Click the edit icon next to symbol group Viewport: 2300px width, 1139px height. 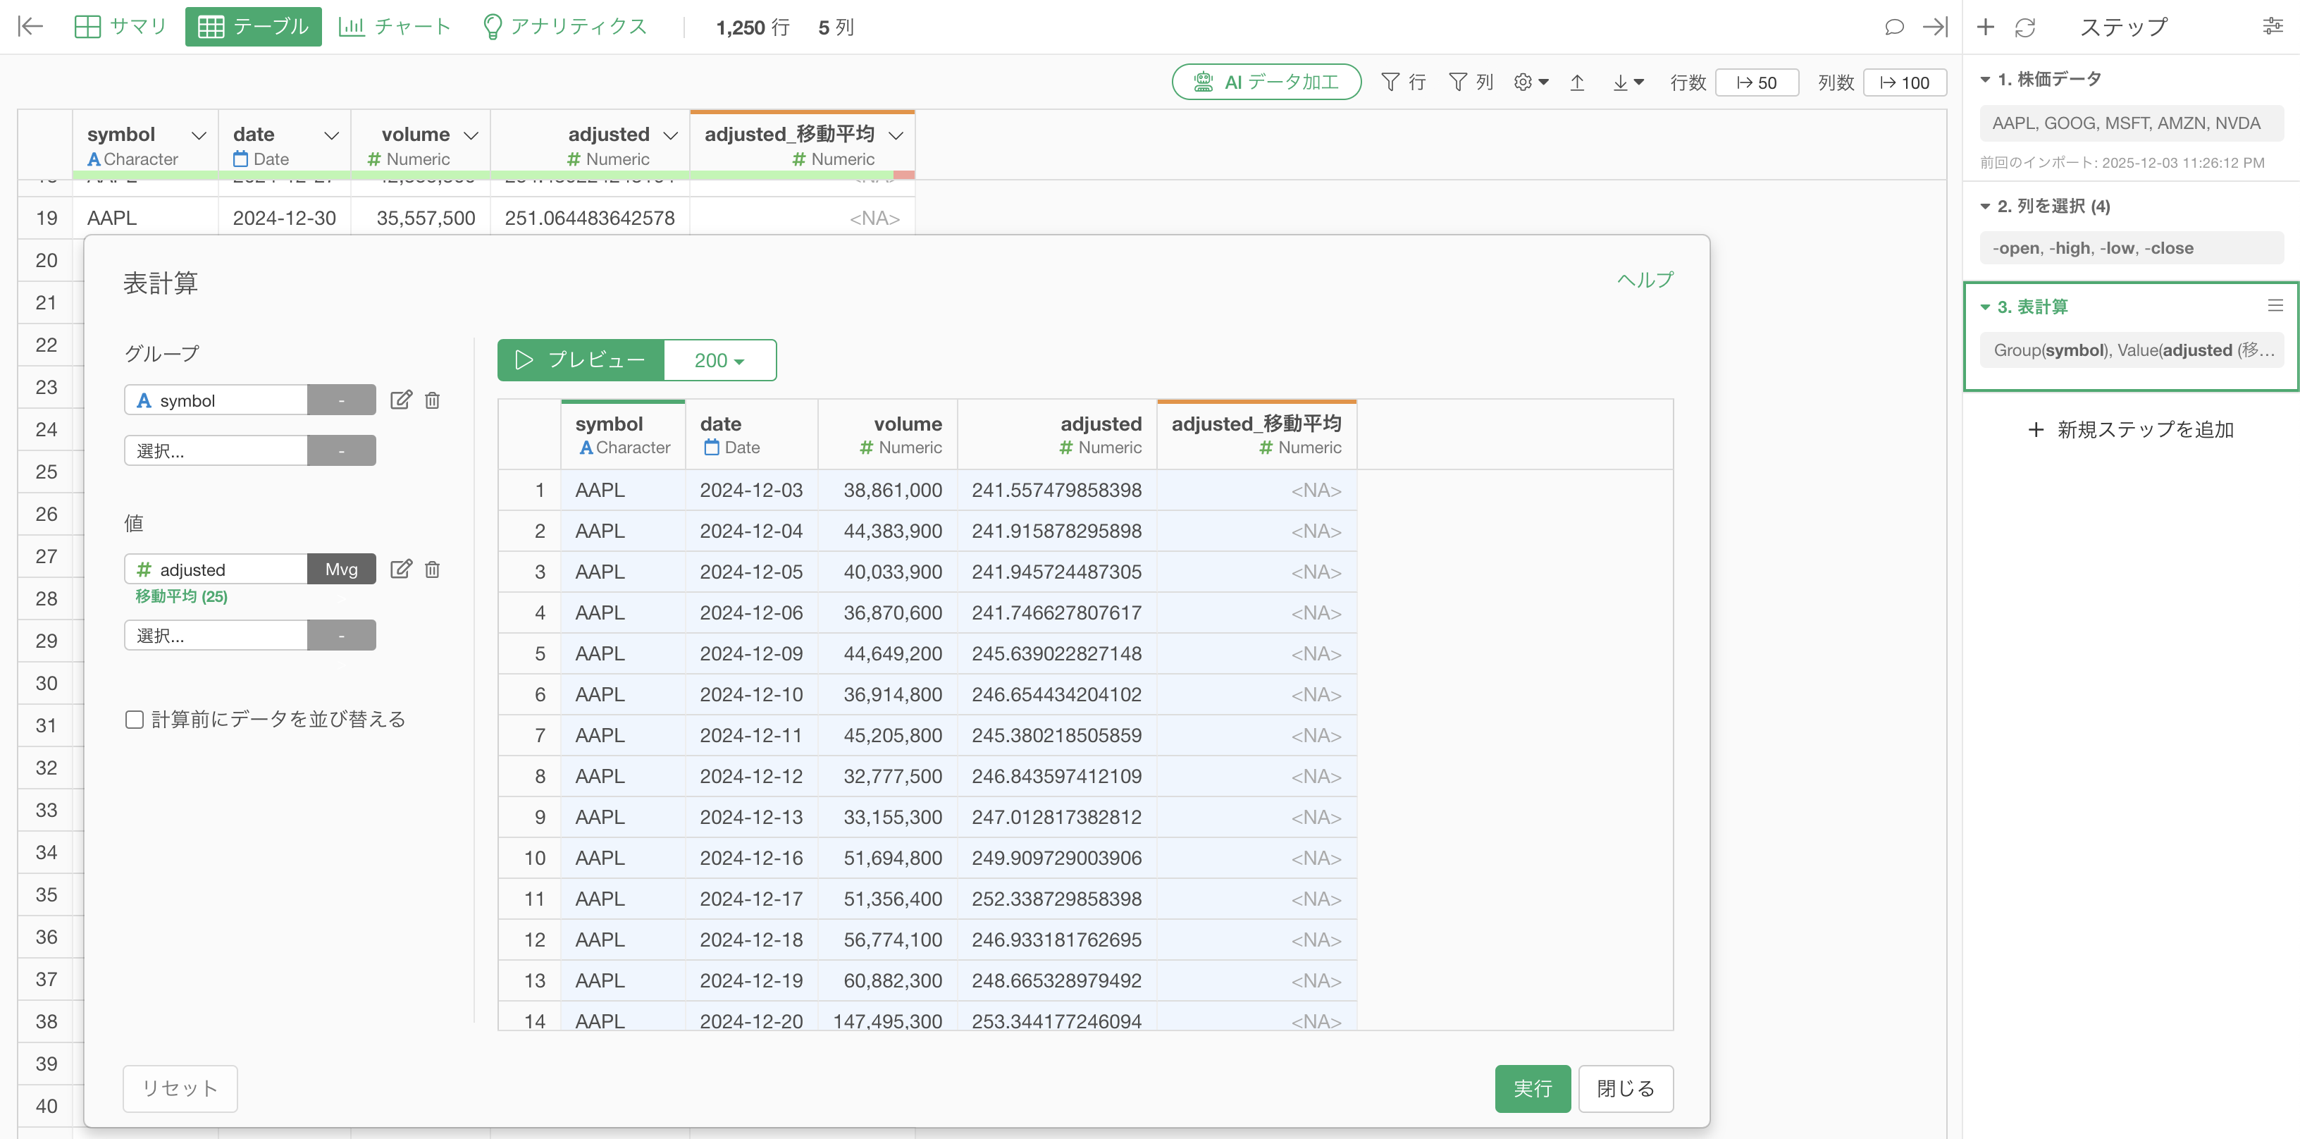[401, 400]
